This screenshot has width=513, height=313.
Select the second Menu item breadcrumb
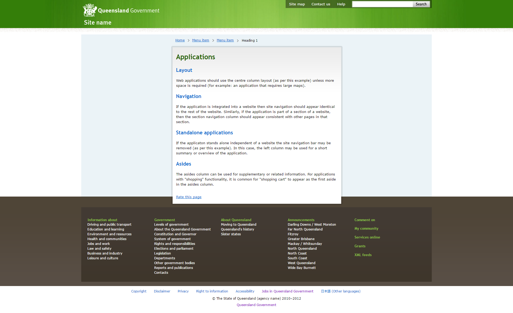click(x=225, y=40)
